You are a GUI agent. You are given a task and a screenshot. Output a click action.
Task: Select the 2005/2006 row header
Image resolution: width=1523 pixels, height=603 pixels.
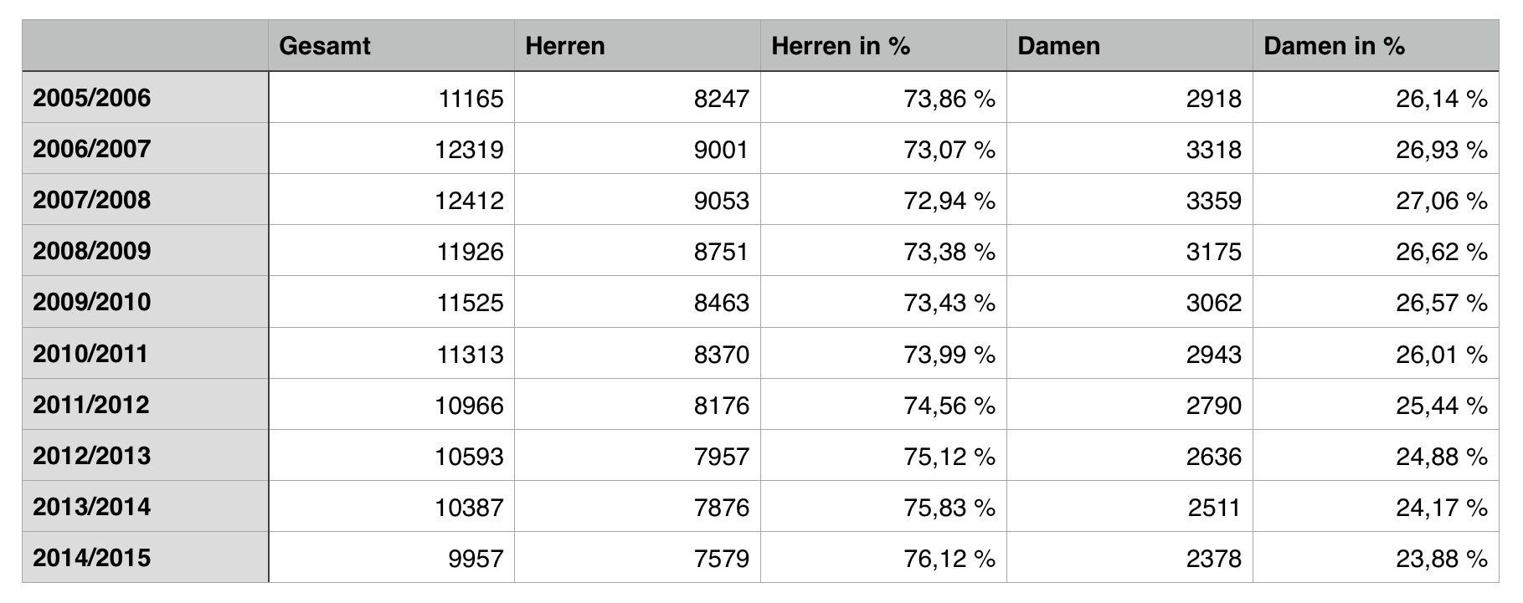tap(146, 98)
